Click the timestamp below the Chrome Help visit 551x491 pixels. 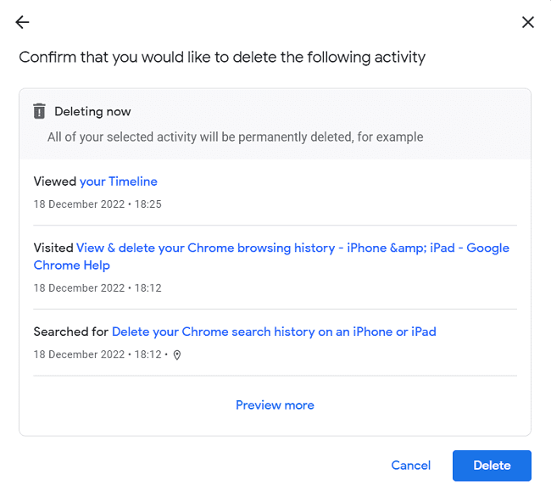[x=97, y=287]
